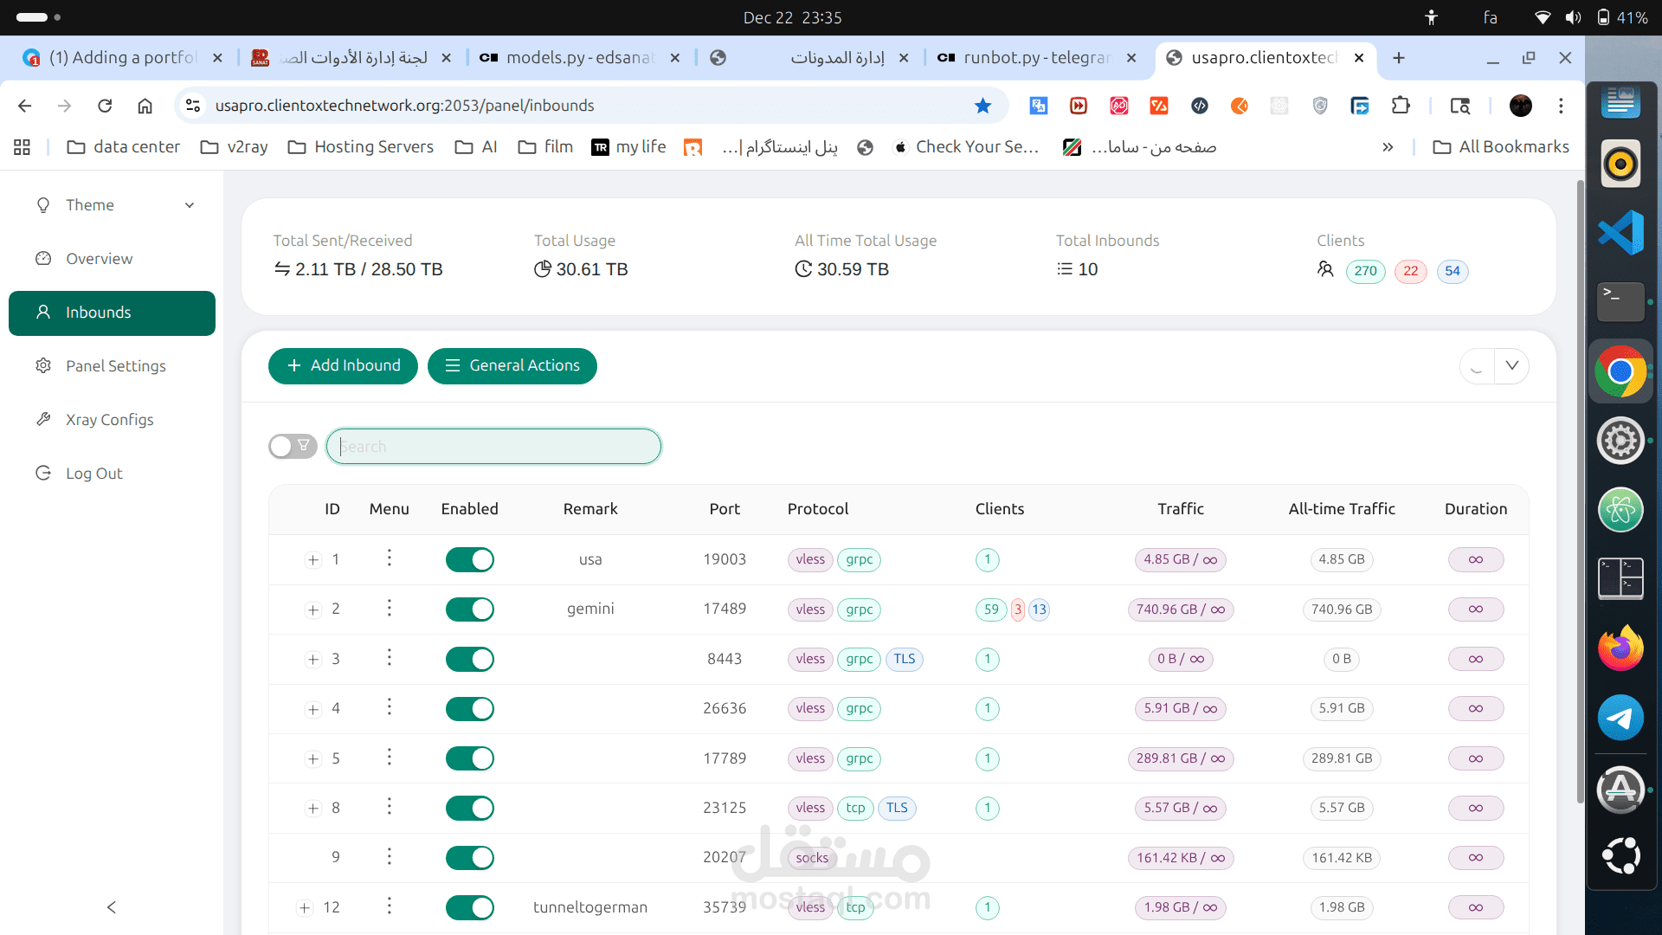Screen dimensions: 1662x935
Task: Click inside the search input field
Action: click(493, 446)
